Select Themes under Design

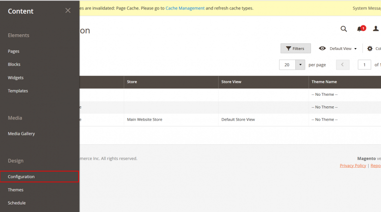click(x=16, y=190)
